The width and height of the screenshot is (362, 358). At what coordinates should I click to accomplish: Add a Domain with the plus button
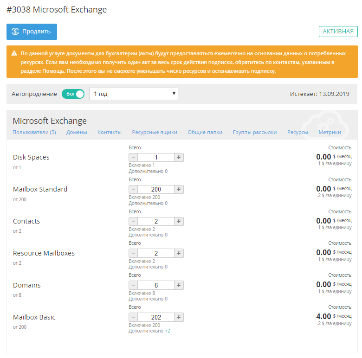(x=179, y=285)
